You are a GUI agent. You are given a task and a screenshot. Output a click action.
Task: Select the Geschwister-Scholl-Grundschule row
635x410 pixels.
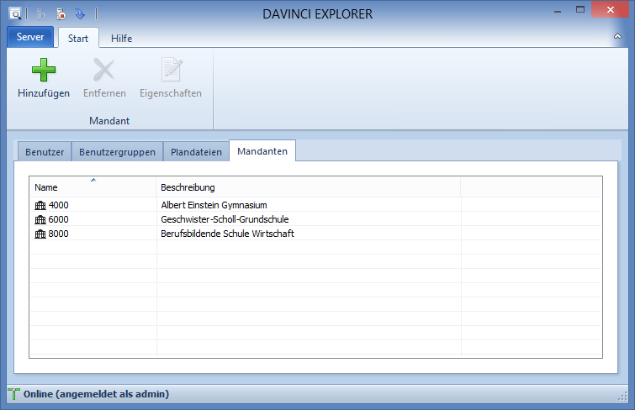(225, 219)
